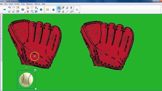Open the measurement tools icon

(x=36, y=8)
